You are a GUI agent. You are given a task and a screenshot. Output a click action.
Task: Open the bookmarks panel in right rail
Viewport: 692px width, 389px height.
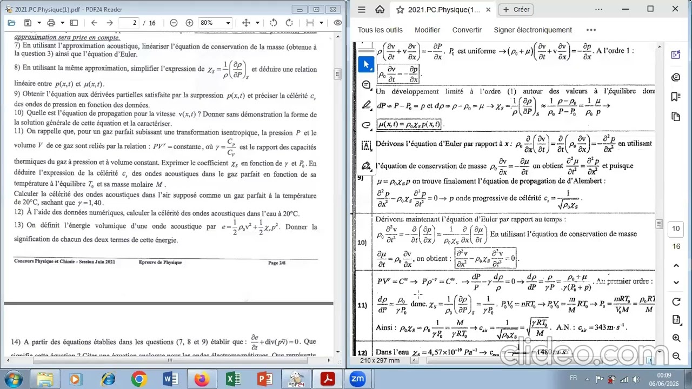(675, 97)
